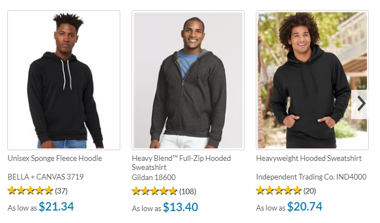Click the Heavy Blend Full-Zip Hooded Sweatshirt title

181,163
